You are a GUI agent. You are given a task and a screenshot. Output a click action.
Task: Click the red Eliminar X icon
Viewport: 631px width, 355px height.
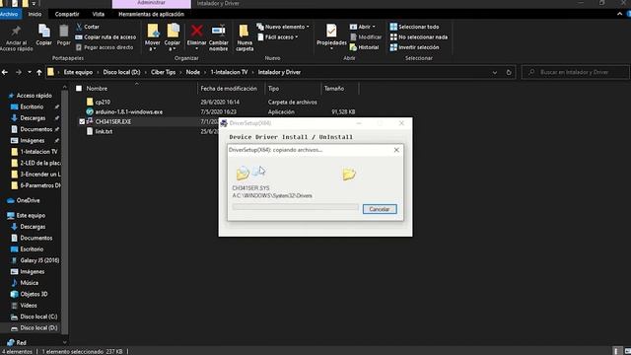pos(197,31)
